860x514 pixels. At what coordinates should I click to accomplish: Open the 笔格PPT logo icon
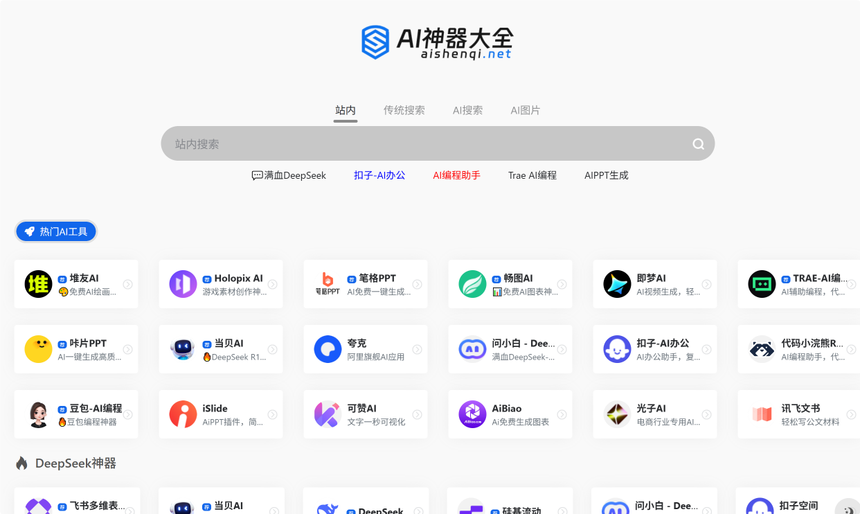pyautogui.click(x=328, y=284)
